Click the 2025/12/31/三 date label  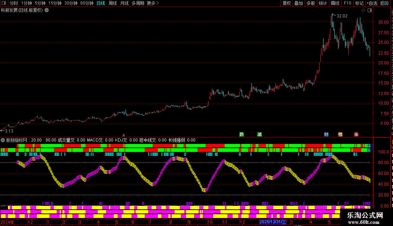(x=273, y=222)
